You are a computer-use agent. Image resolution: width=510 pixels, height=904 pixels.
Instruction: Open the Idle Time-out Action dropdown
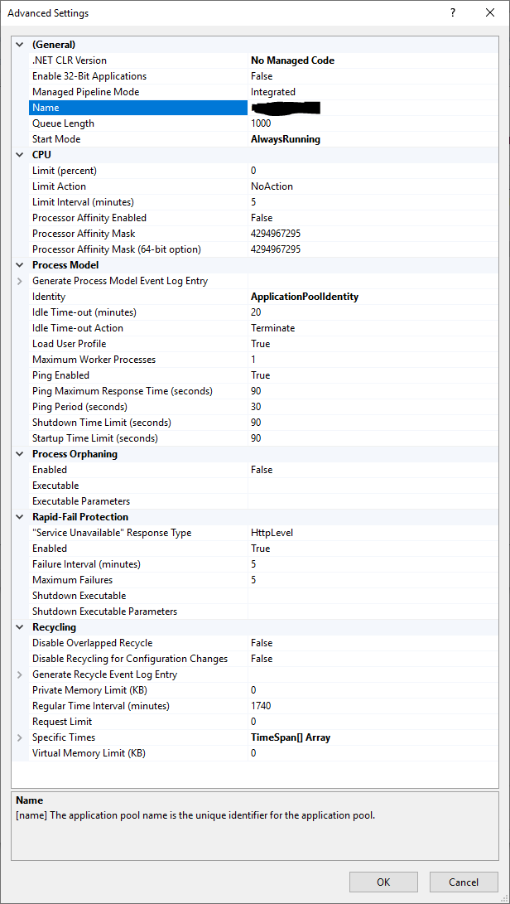click(x=331, y=327)
